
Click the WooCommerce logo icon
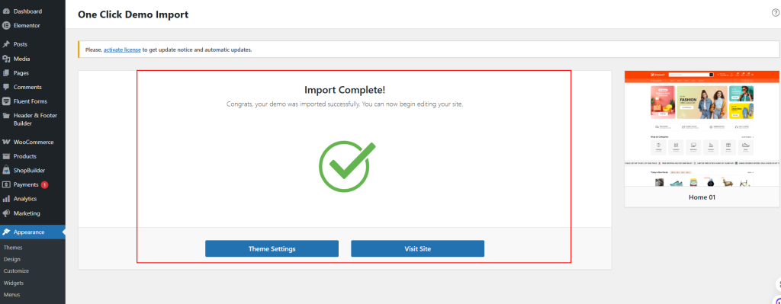6,142
